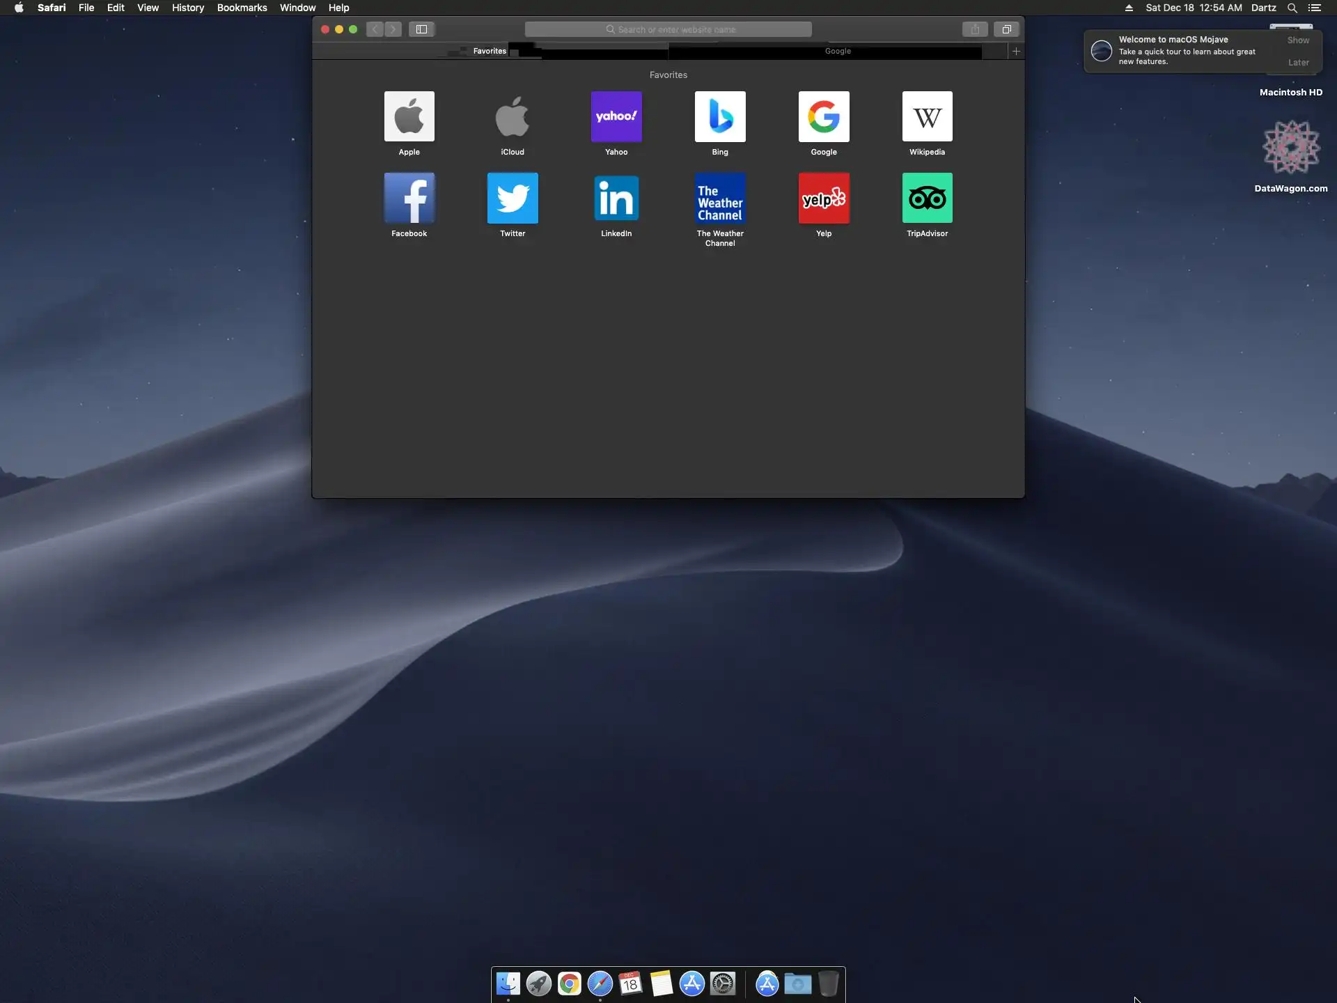
Task: Show the tab overview
Action: (x=1006, y=29)
